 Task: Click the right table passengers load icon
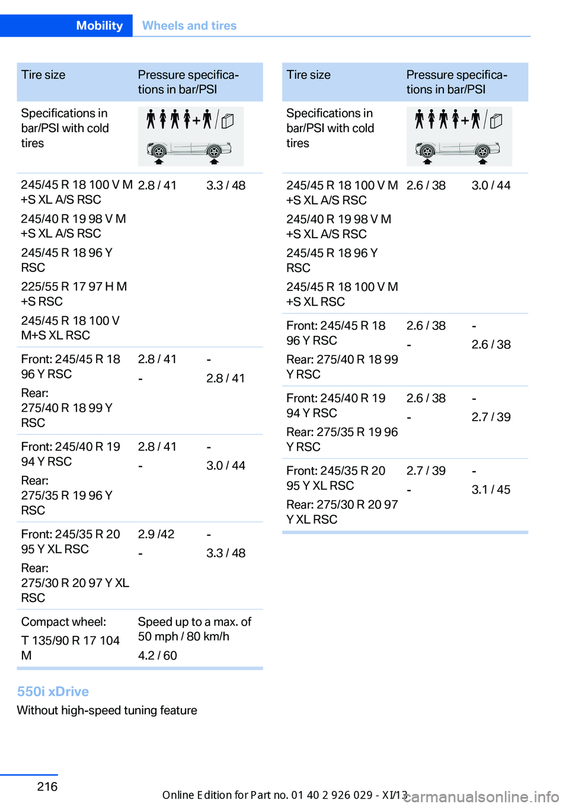(x=447, y=119)
